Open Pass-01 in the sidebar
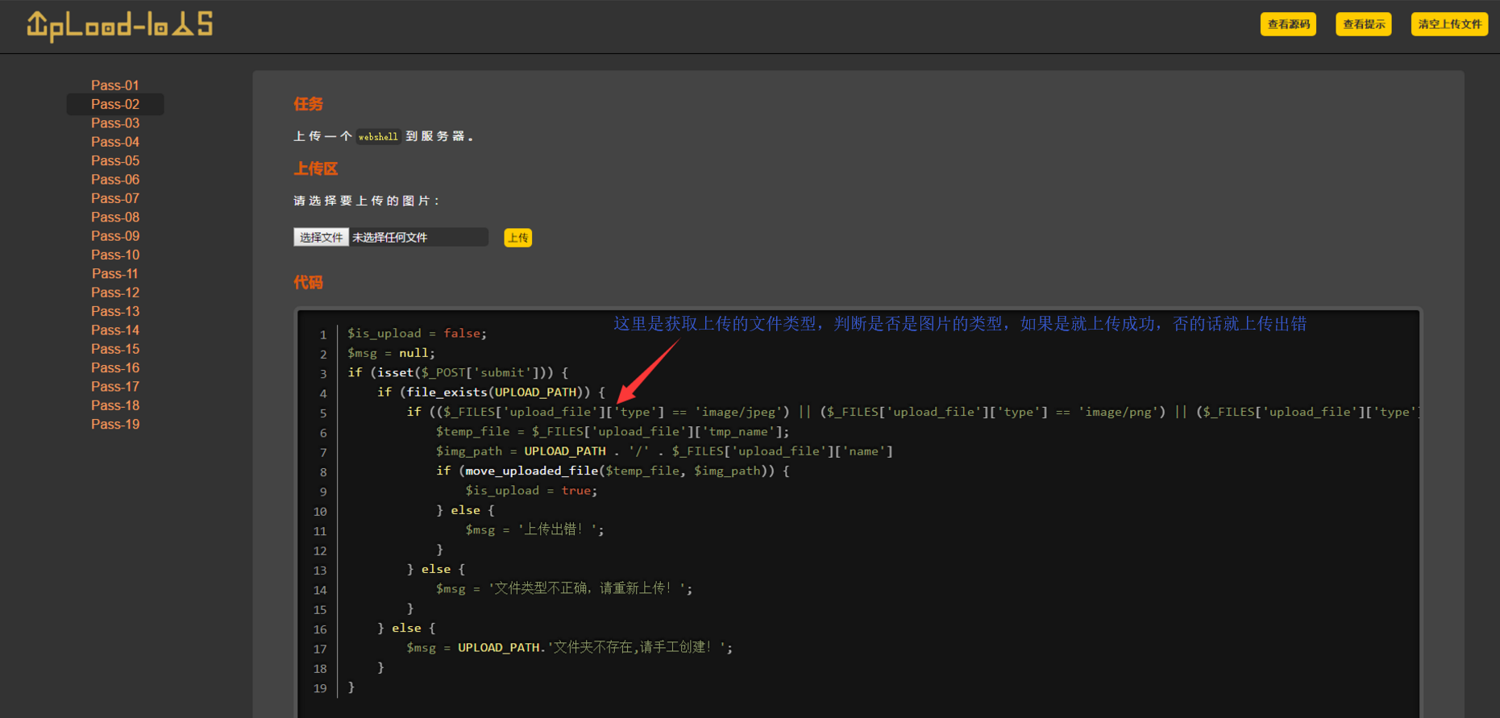This screenshot has width=1500, height=718. 115,85
